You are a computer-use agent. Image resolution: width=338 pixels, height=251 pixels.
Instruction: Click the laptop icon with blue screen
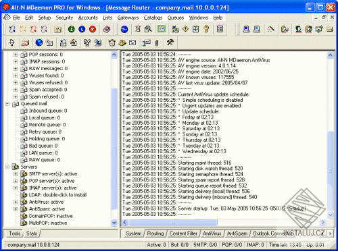click(x=246, y=29)
